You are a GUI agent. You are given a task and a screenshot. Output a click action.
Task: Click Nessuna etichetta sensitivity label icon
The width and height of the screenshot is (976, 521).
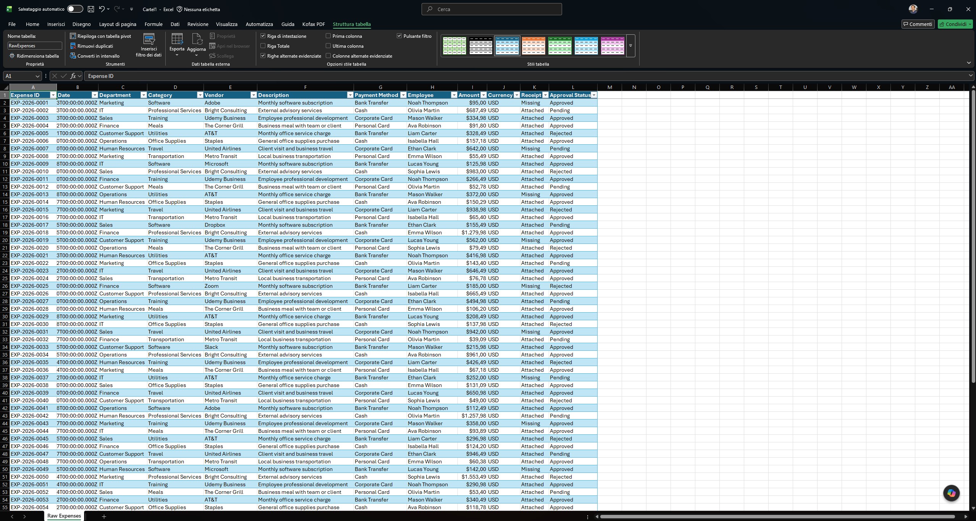(x=179, y=9)
